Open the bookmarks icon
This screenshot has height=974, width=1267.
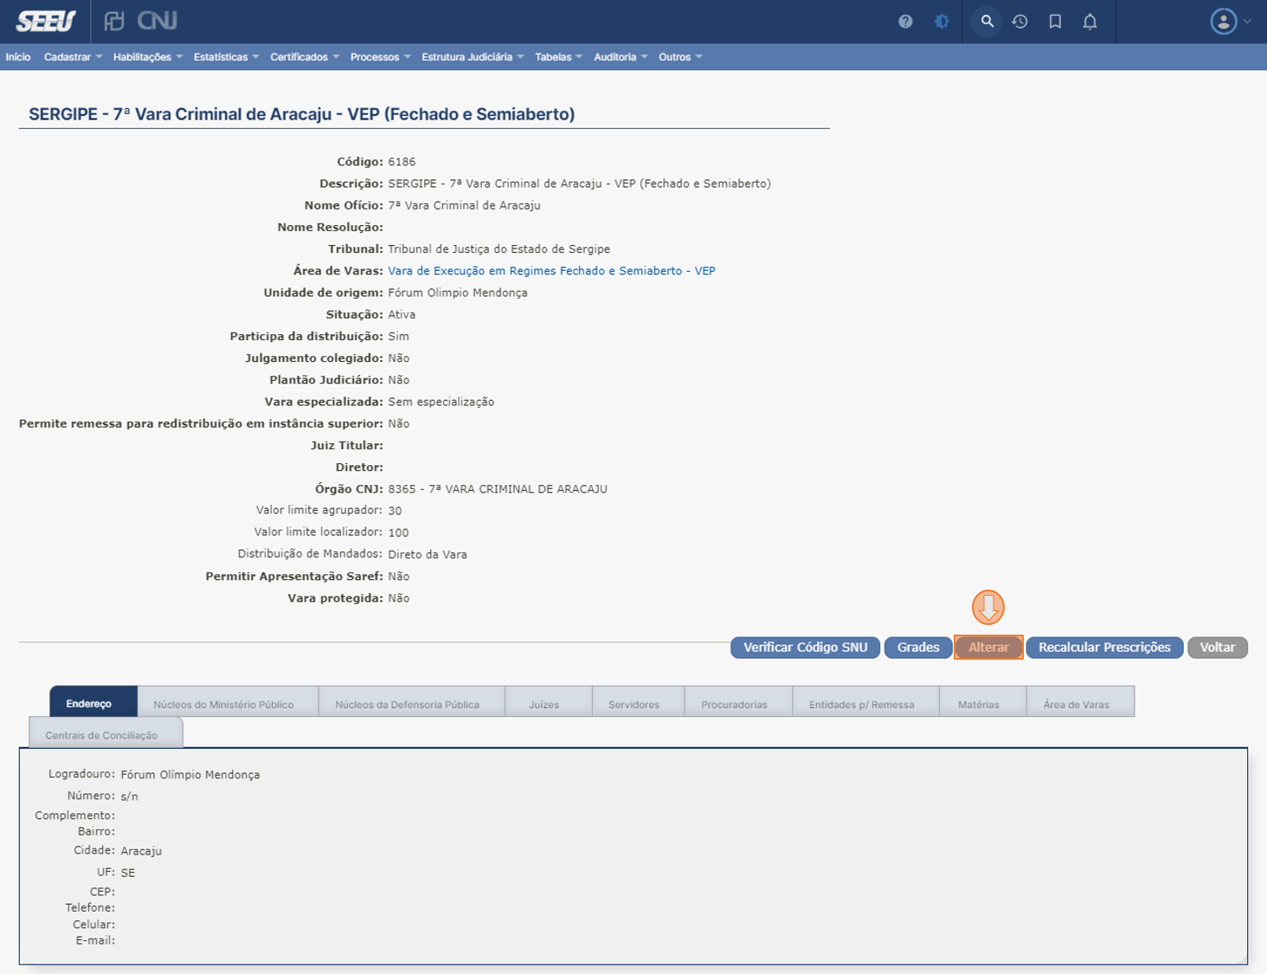pyautogui.click(x=1055, y=22)
